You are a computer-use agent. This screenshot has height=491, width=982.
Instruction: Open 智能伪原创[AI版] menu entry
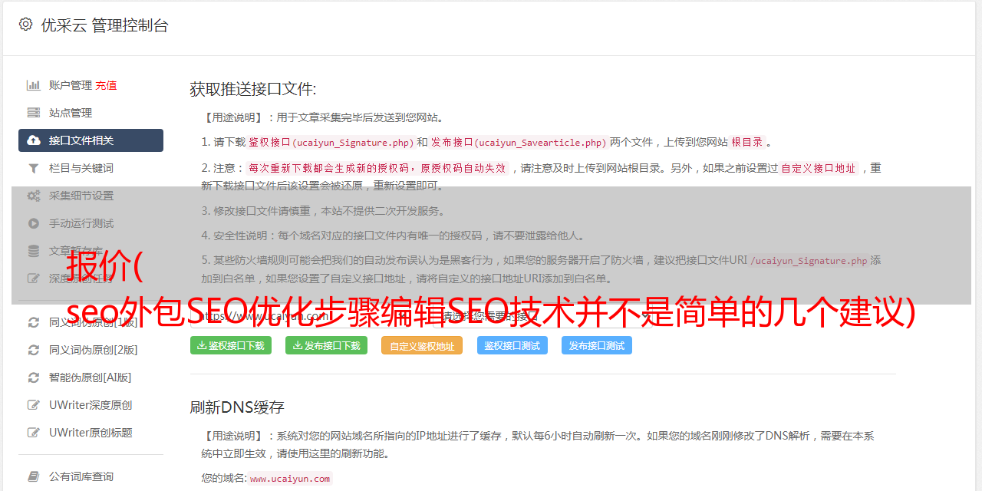[x=91, y=377]
